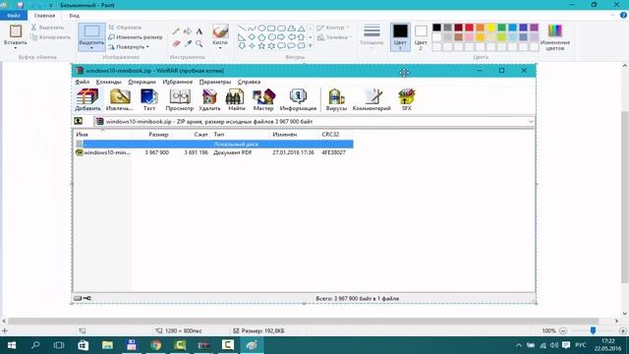
Task: Choose the Right arrow shape
Action: point(281,37)
